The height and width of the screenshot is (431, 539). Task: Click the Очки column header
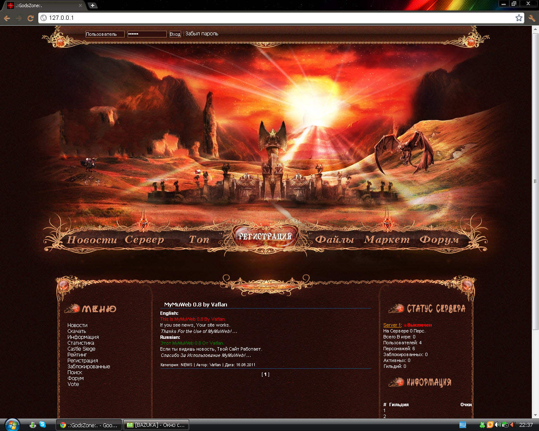[466, 404]
